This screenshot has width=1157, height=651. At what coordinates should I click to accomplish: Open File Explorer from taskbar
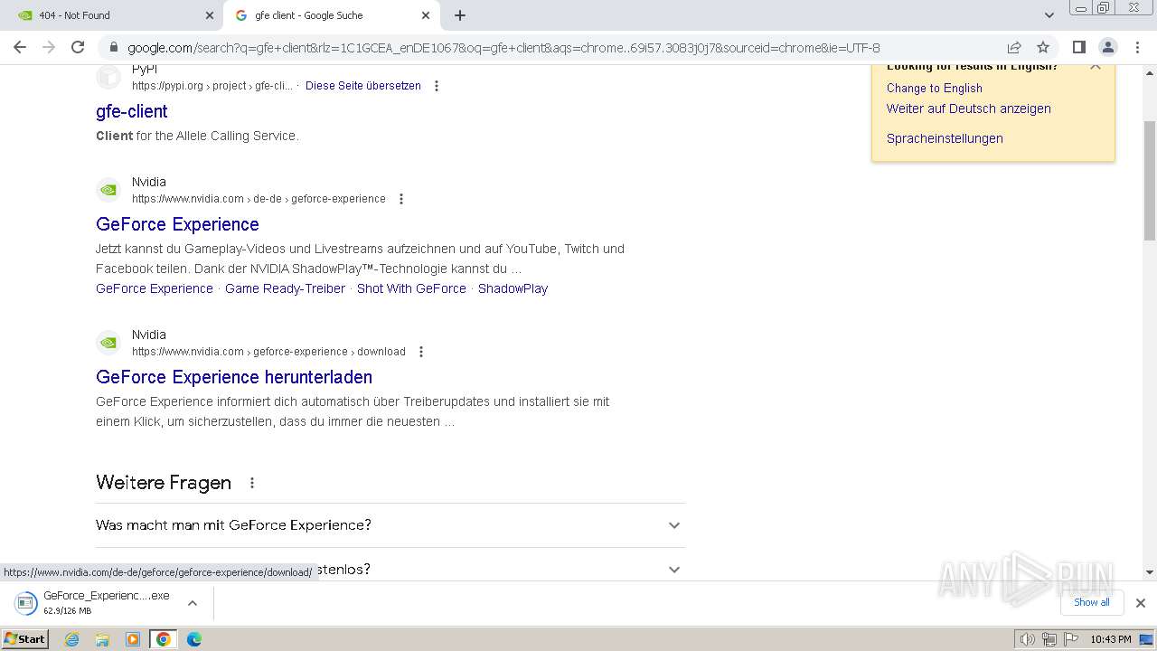point(102,639)
